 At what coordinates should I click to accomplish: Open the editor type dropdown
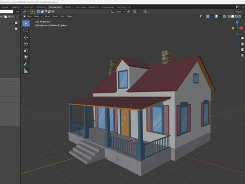coord(25,12)
